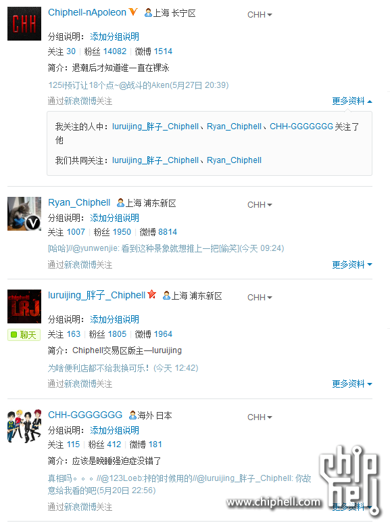
Task: Click the red star badge next to luruijing_胖子_Chiphell
Action: [x=152, y=294]
